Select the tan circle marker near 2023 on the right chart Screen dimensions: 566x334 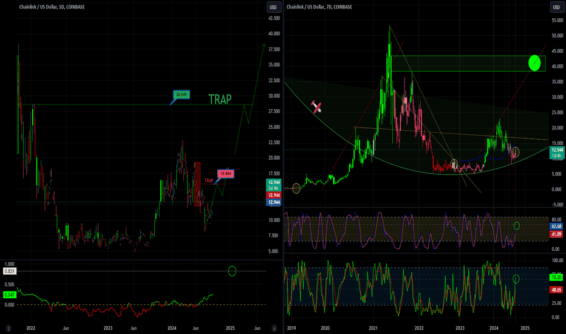(x=454, y=165)
